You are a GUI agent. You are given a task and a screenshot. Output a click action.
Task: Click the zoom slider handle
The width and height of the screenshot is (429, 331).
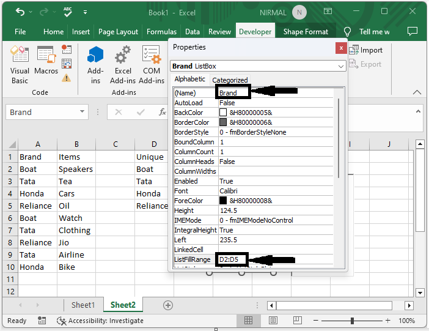(352, 321)
